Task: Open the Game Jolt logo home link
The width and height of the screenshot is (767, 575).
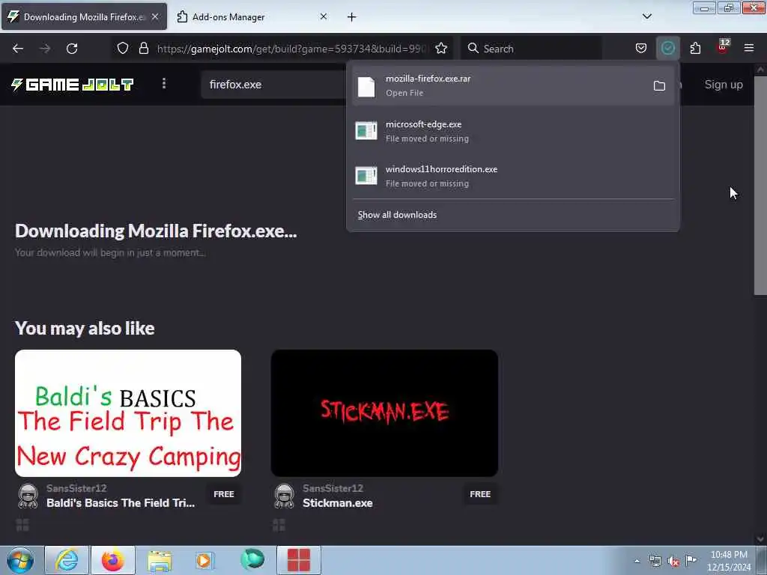Action: [73, 85]
